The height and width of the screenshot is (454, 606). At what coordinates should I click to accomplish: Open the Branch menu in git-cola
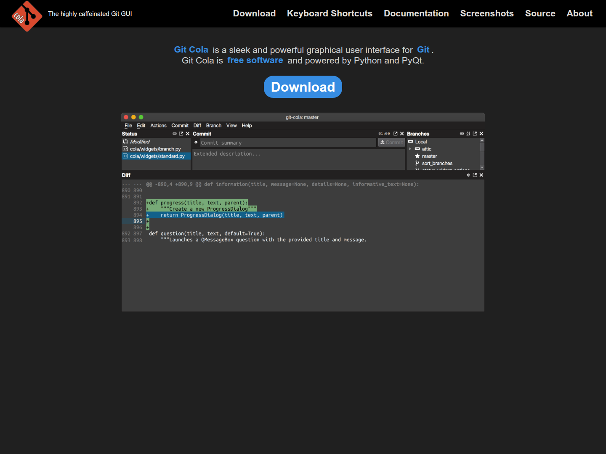(x=214, y=126)
